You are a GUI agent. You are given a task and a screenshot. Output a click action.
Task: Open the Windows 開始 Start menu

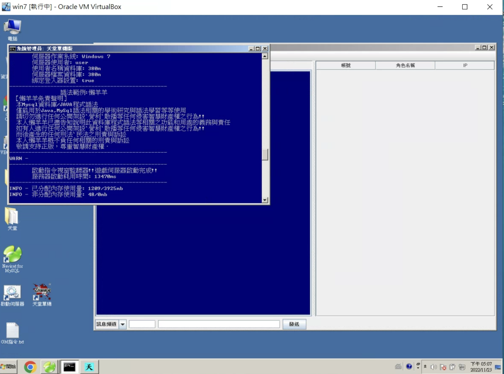[x=8, y=366]
